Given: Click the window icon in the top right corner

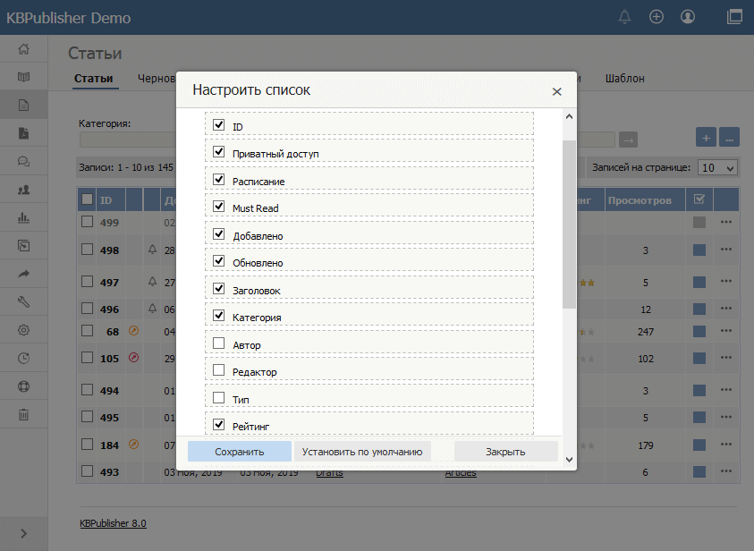Looking at the screenshot, I should point(734,17).
